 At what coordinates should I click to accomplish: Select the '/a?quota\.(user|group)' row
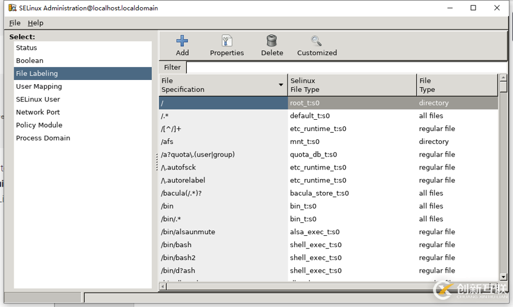329,155
